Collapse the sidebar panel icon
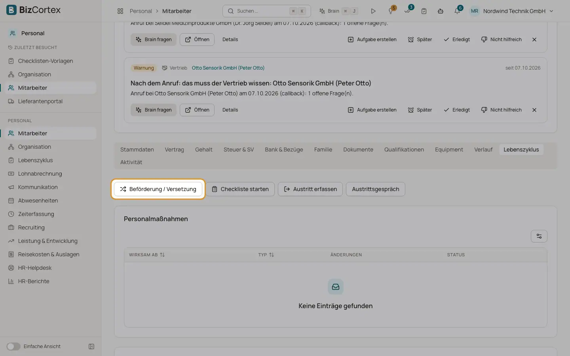570x356 pixels. pyautogui.click(x=91, y=347)
